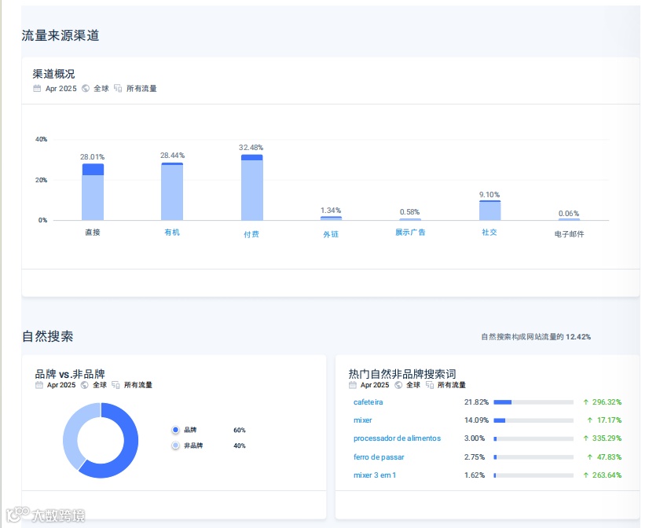Click the 自然搜索 section heading
Screen dimensions: 649x528
pos(48,336)
